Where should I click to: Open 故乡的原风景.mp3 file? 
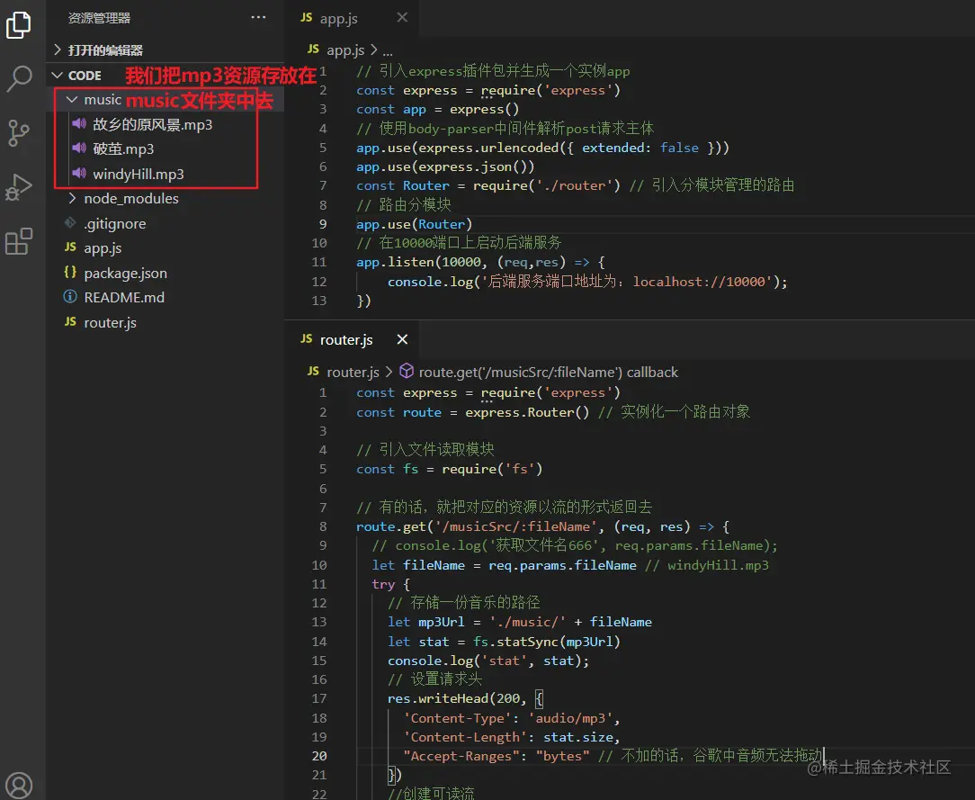coord(152,124)
